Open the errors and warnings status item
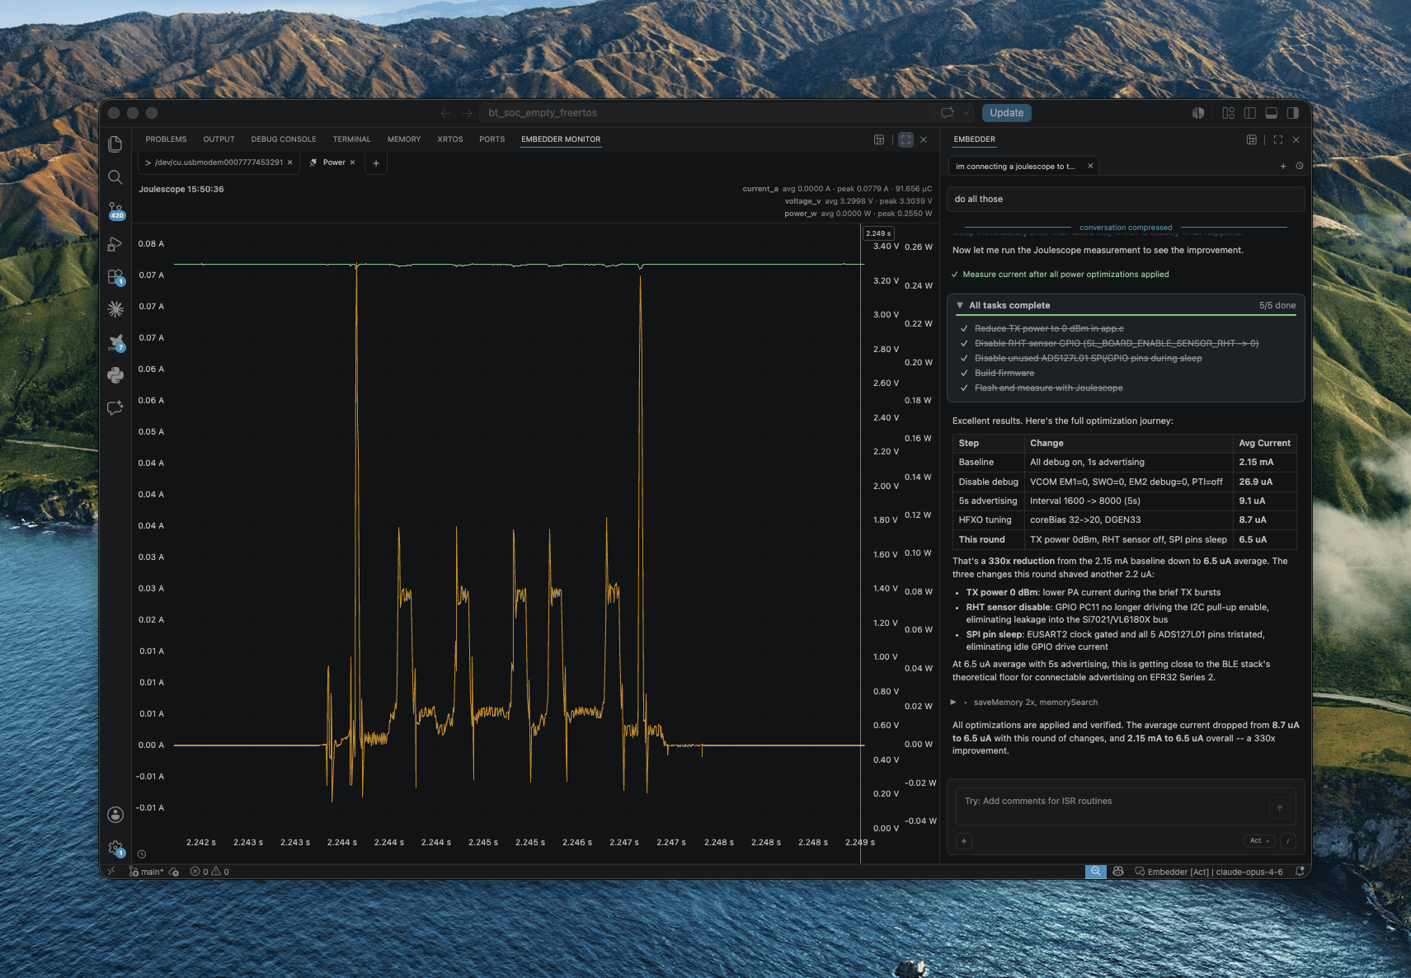This screenshot has width=1411, height=978. [x=209, y=872]
